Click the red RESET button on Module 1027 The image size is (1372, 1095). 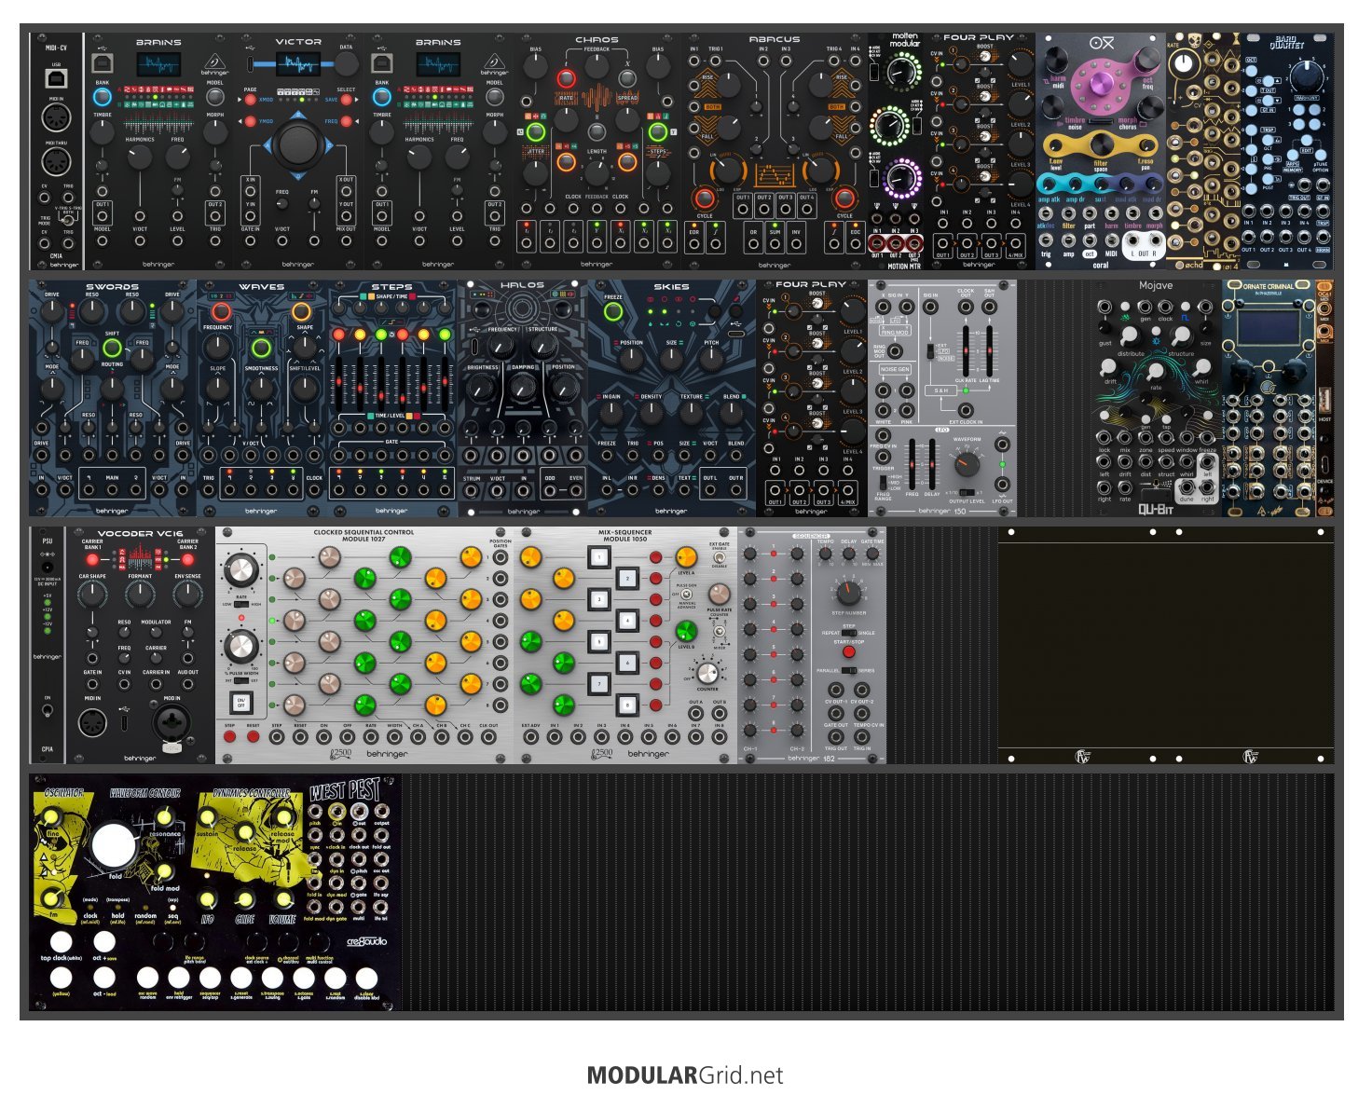coord(253,737)
